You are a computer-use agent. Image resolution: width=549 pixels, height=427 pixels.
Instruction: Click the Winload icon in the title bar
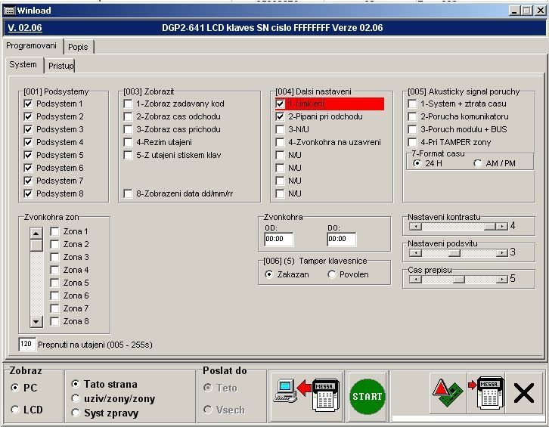[10, 11]
